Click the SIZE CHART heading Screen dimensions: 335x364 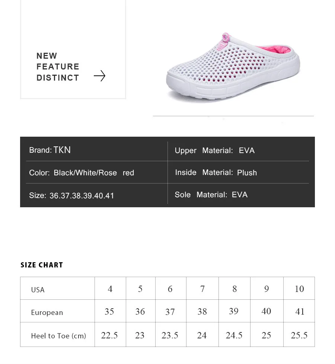[42, 265]
